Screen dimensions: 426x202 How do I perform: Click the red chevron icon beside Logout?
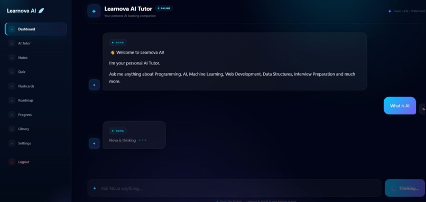point(12,162)
